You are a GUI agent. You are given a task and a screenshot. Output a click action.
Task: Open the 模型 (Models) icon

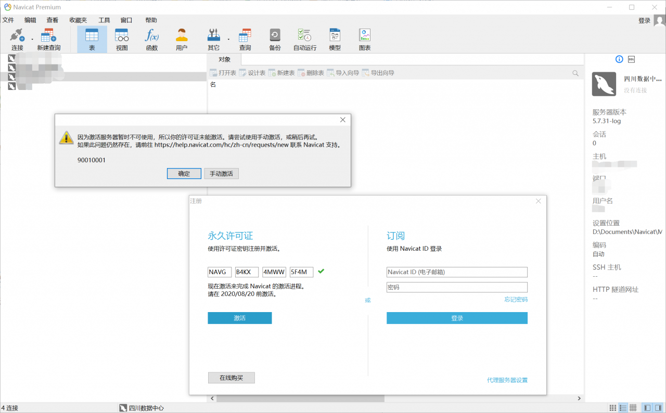pyautogui.click(x=335, y=38)
